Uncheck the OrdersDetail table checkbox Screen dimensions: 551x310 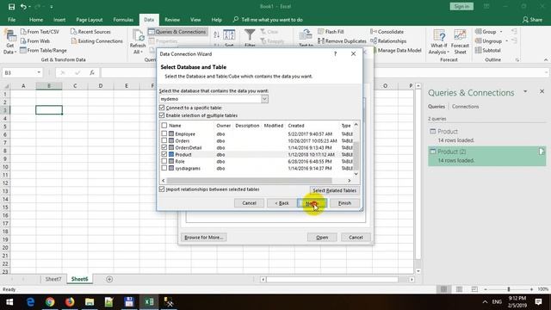164,147
